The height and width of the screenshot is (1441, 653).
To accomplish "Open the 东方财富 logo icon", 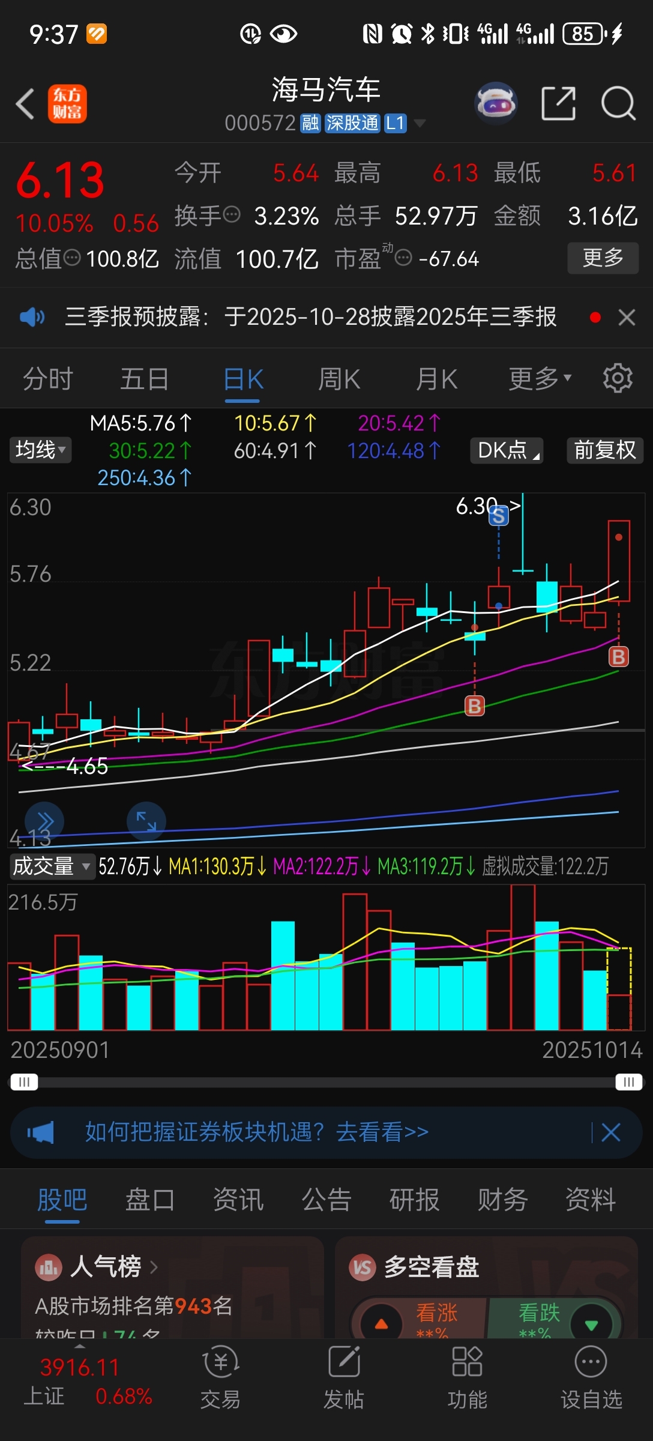I will 67,104.
